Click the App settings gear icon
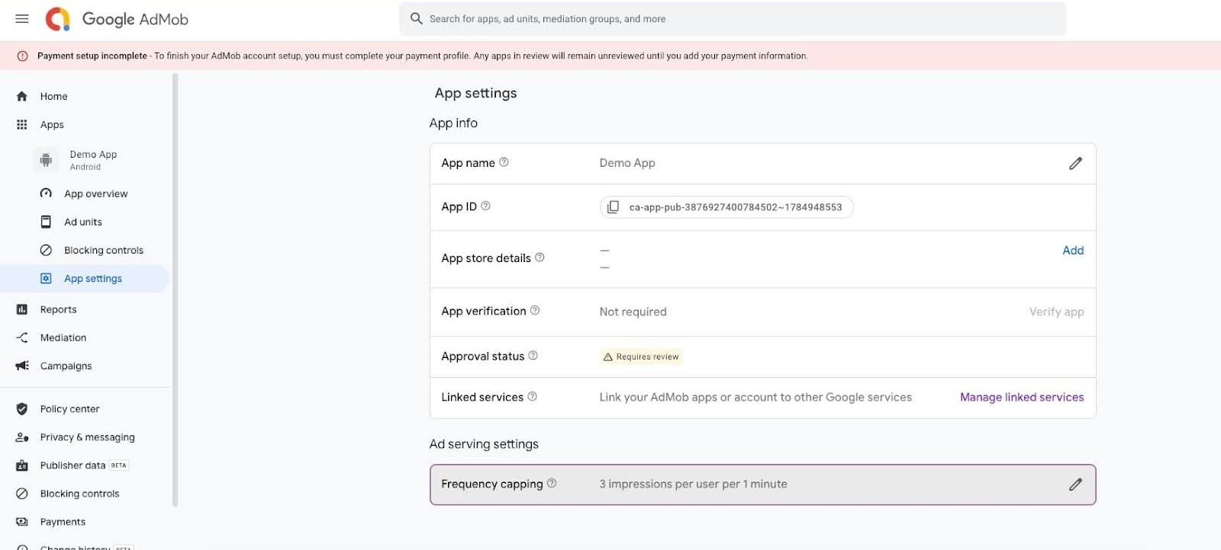Image resolution: width=1221 pixels, height=550 pixels. pyautogui.click(x=46, y=278)
